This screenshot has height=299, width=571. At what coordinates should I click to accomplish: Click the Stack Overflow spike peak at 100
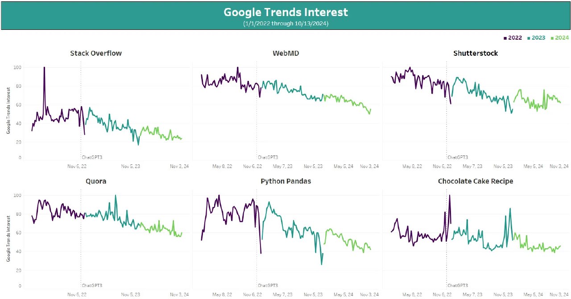44,68
